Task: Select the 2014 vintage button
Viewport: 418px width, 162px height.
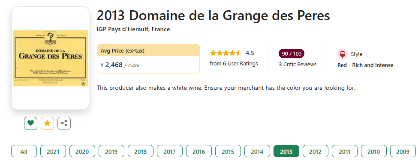Action: tap(257, 152)
